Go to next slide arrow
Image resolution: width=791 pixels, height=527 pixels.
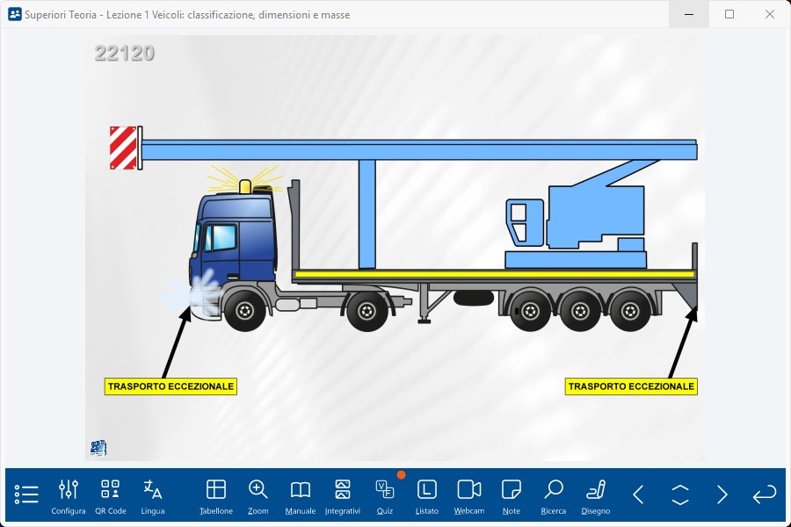pyautogui.click(x=722, y=495)
